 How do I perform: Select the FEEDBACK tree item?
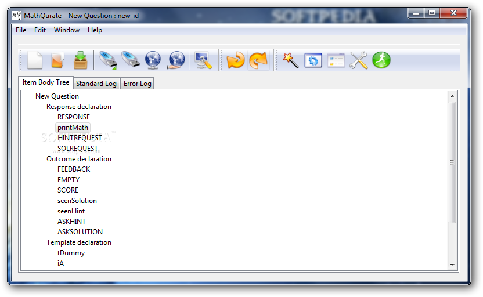74,169
